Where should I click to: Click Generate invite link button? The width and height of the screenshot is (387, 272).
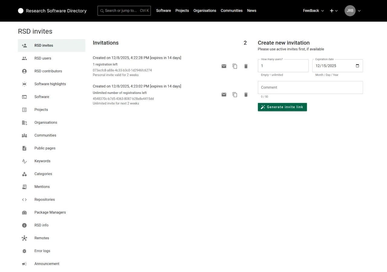pos(282,107)
